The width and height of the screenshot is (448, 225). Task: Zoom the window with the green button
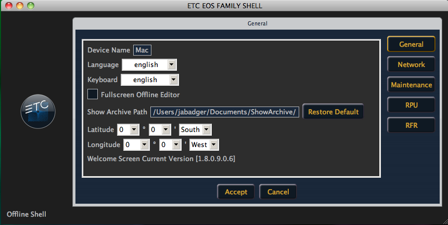click(31, 5)
